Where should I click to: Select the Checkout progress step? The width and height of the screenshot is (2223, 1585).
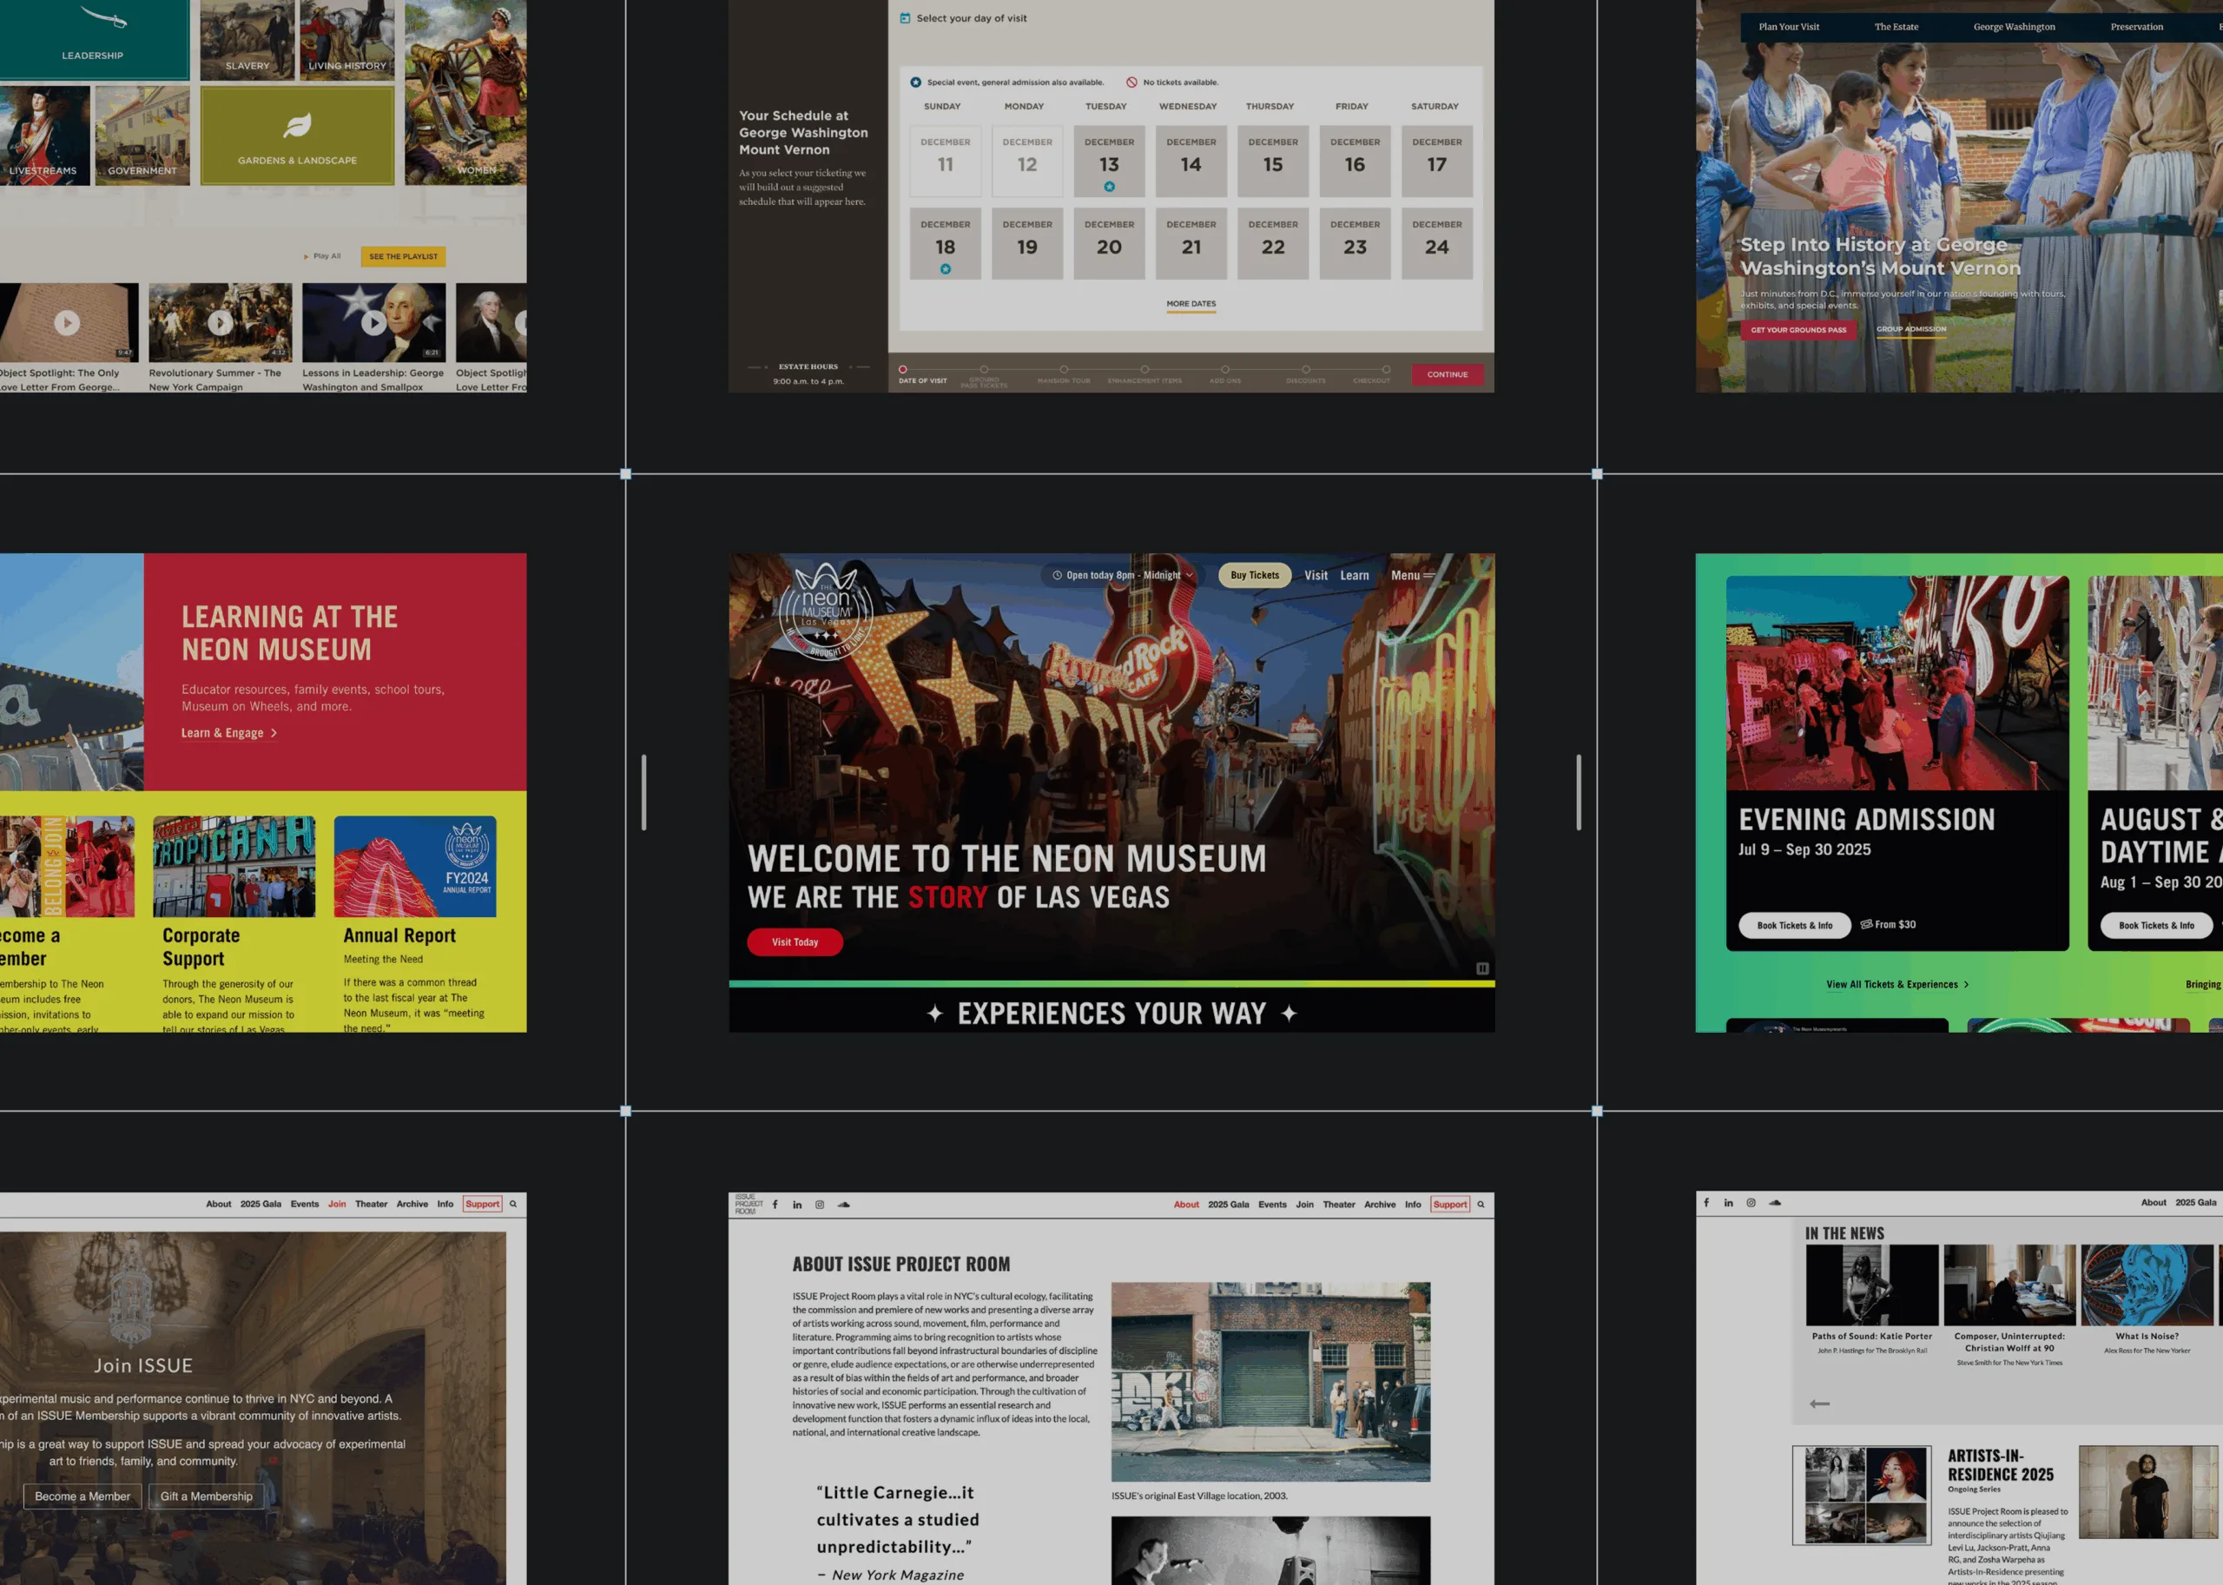click(x=1386, y=370)
